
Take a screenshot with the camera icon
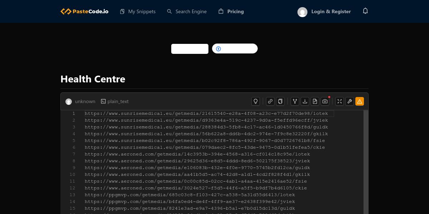(325, 101)
